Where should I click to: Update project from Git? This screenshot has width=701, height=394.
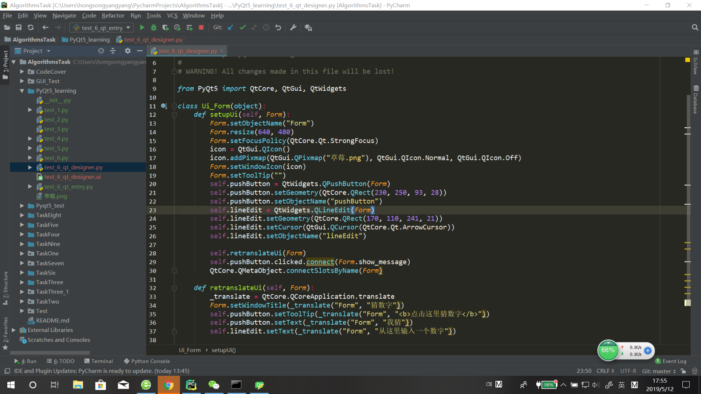(x=230, y=27)
